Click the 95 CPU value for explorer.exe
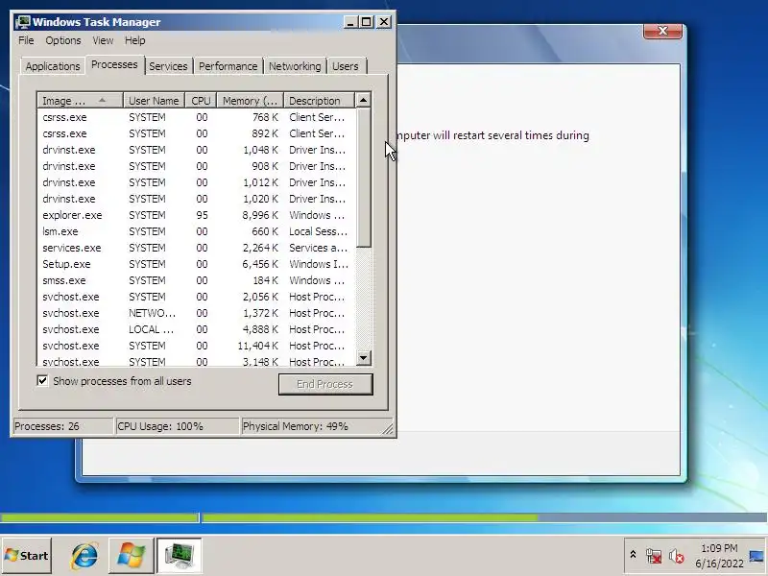The height and width of the screenshot is (576, 768). click(202, 215)
